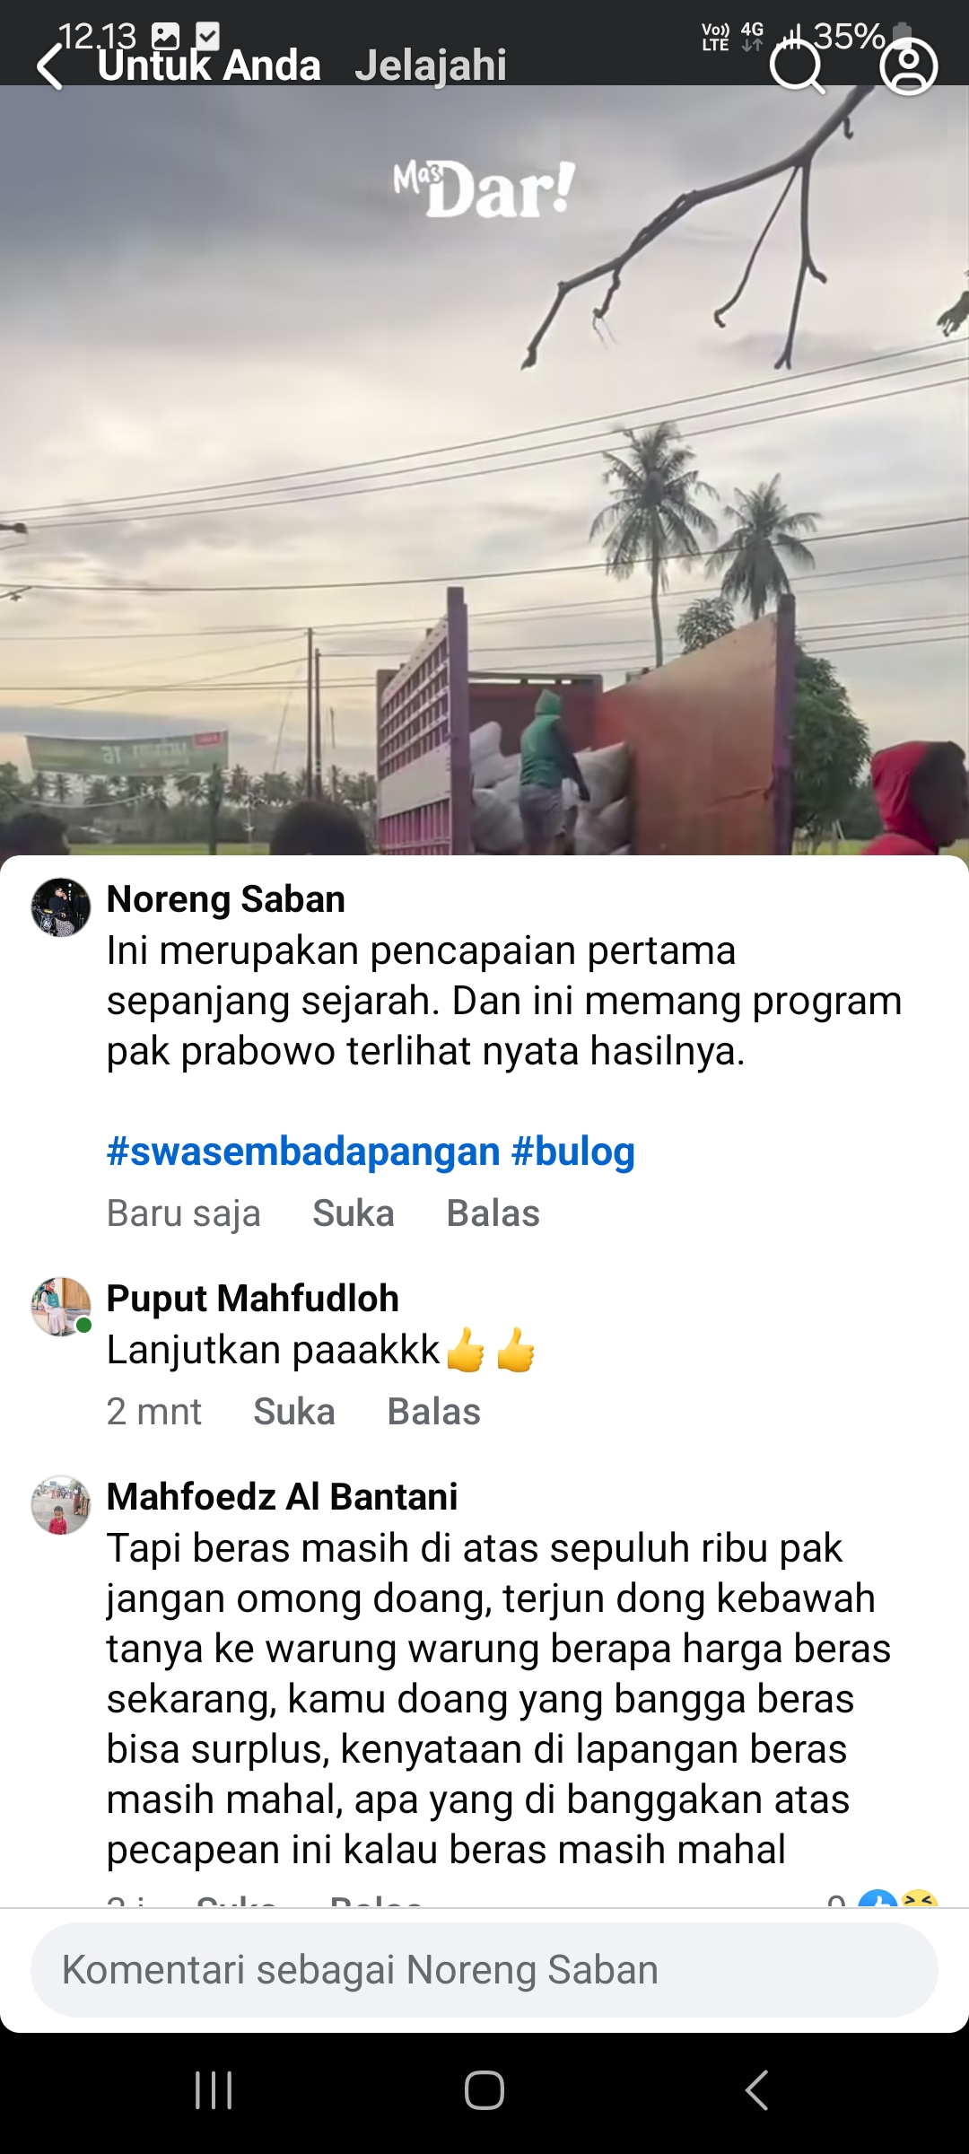969x2154 pixels.
Task: Switch to the Untuk Anda tab
Action: (x=209, y=66)
